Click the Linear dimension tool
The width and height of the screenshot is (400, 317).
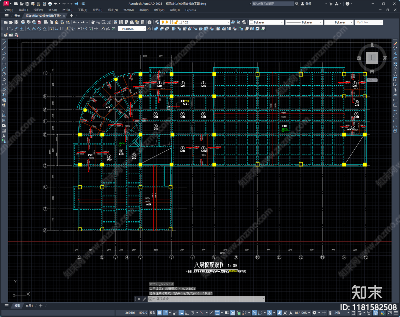tap(5, 29)
